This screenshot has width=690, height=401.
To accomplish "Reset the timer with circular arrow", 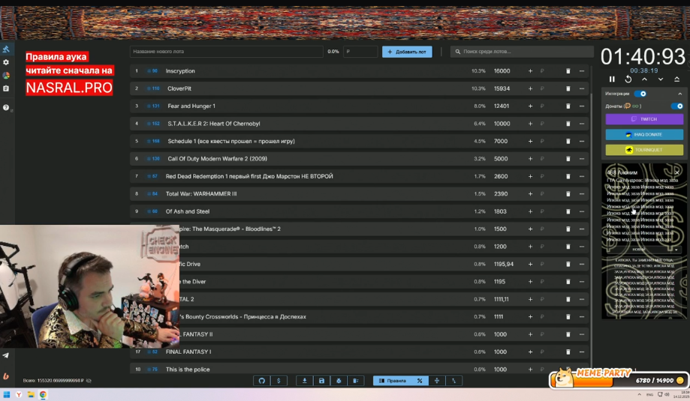I will (x=628, y=79).
